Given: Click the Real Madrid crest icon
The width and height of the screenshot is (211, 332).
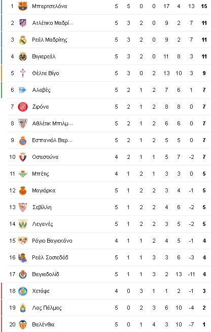Looking at the screenshot, I should (x=23, y=40).
